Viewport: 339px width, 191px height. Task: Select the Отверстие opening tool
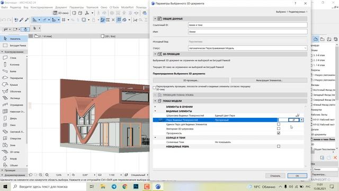click(x=13, y=138)
